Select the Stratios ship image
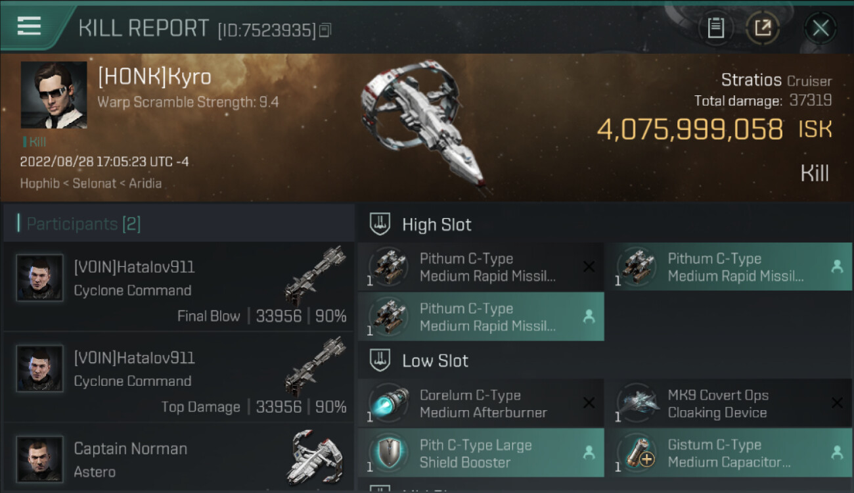854x493 pixels. pos(424,125)
